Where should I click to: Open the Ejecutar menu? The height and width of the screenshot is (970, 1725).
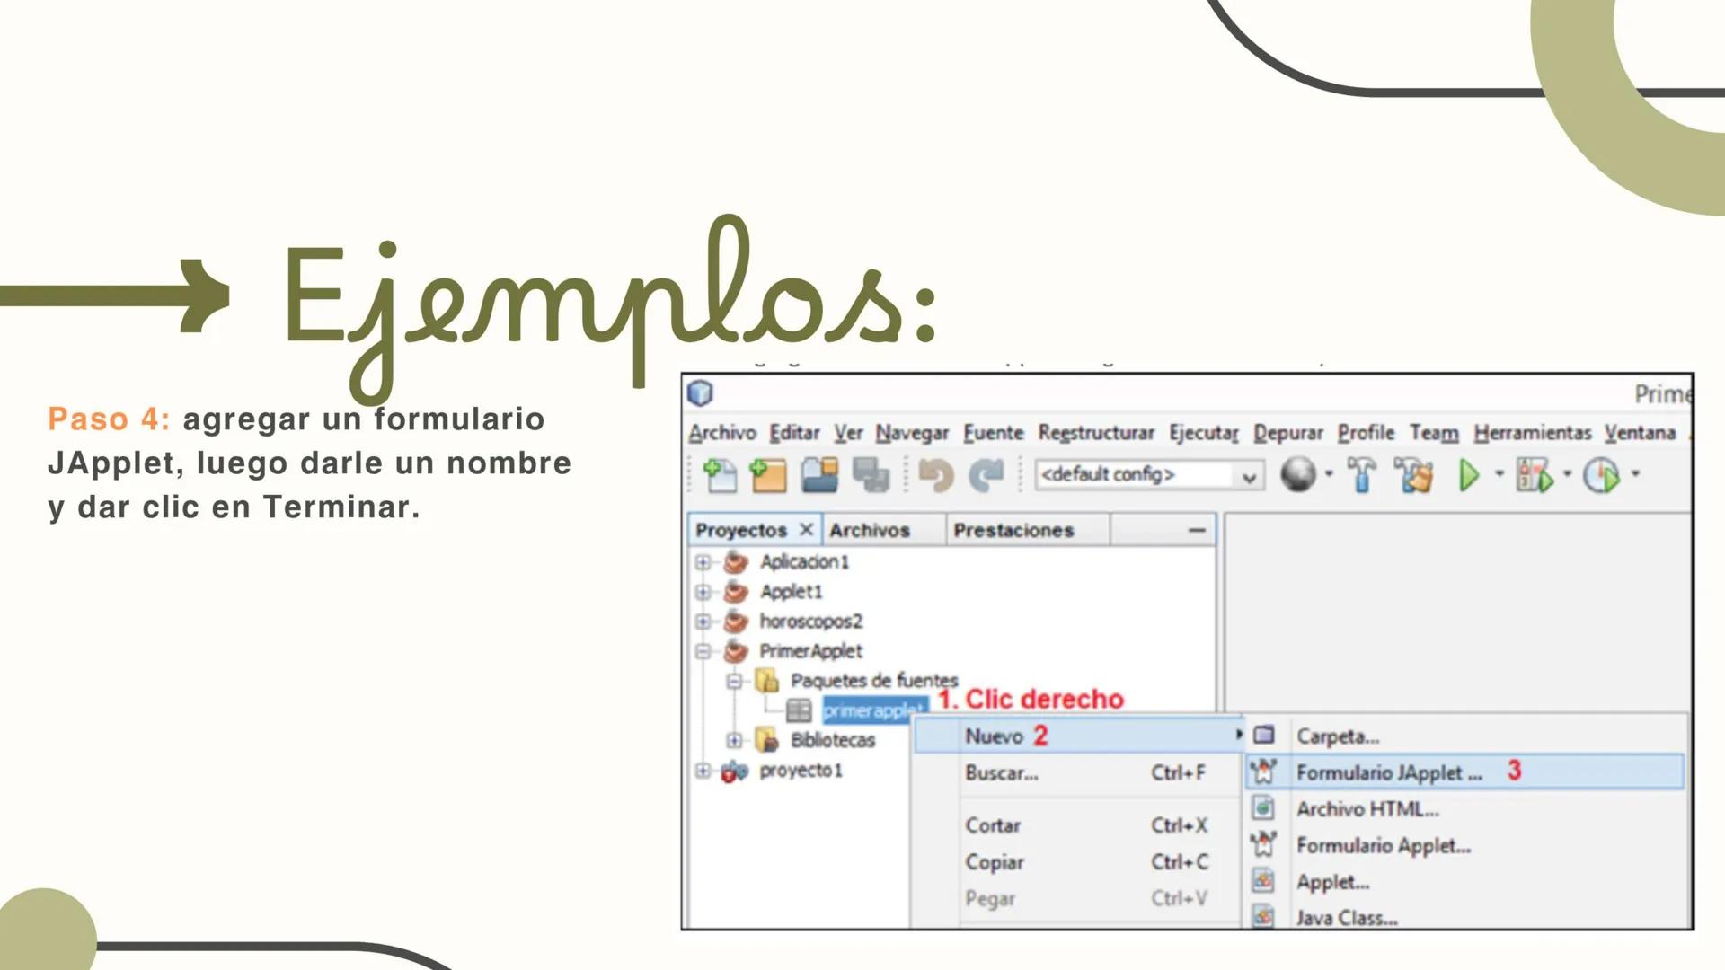(1204, 433)
